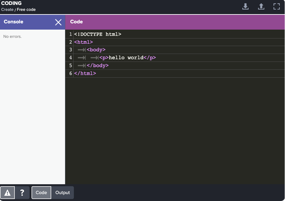Click the Create breadcrumb link
Image resolution: width=285 pixels, height=201 pixels.
coord(7,10)
